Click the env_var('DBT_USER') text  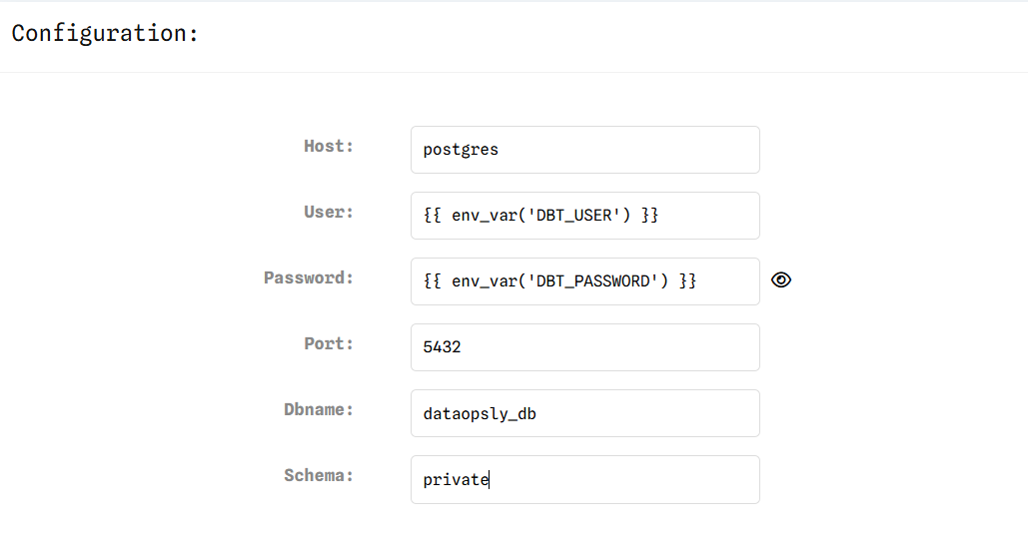[540, 216]
